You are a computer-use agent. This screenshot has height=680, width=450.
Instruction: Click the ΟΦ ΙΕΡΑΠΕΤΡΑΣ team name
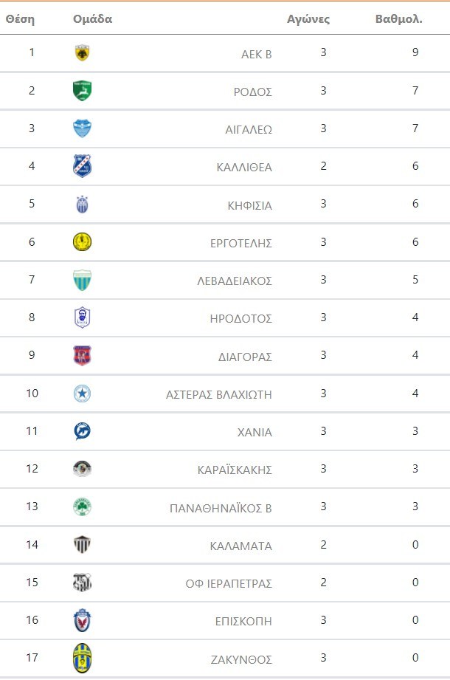pyautogui.click(x=229, y=583)
